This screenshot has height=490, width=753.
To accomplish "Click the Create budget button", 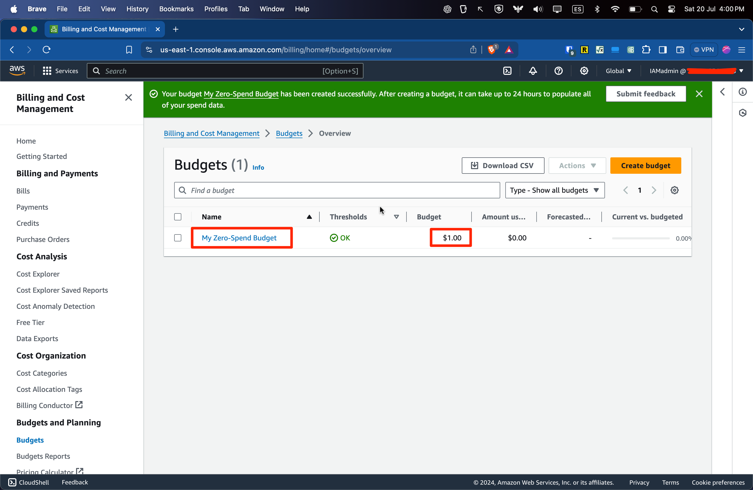I will (x=645, y=166).
